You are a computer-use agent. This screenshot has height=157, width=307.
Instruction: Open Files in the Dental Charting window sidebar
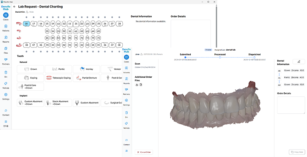pos(6,50)
